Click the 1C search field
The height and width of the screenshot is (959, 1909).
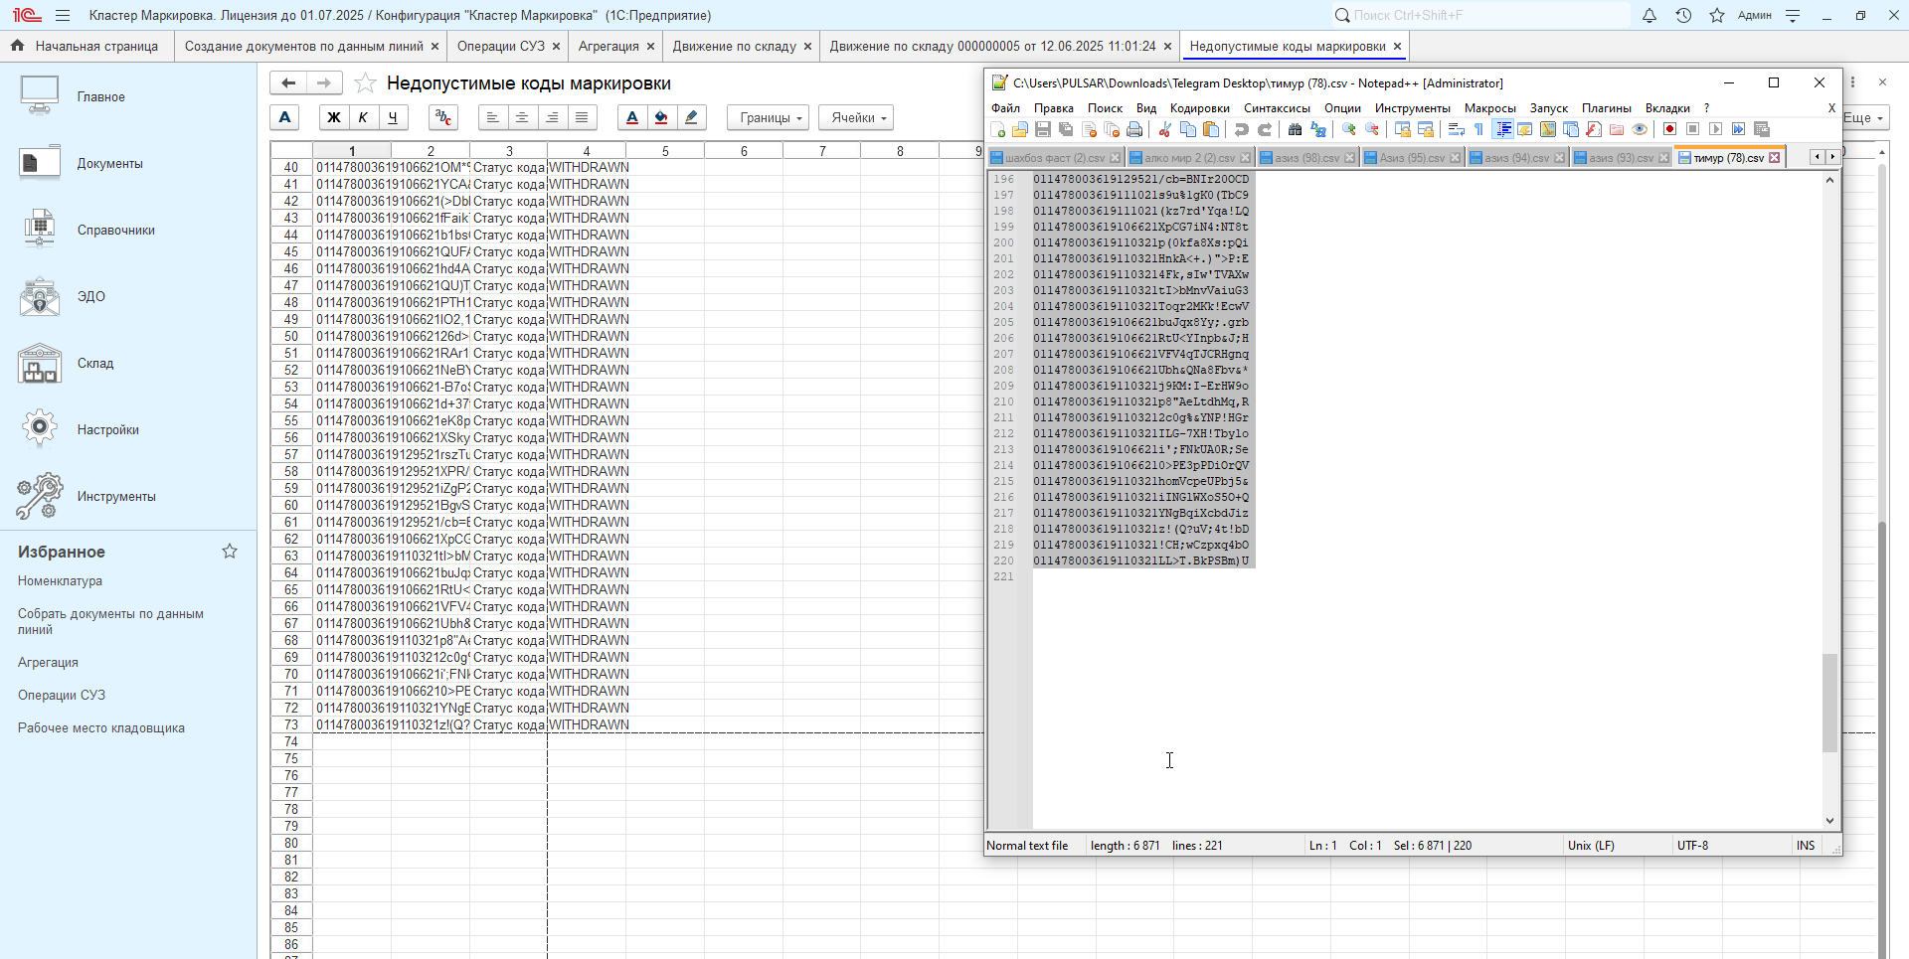(1480, 15)
